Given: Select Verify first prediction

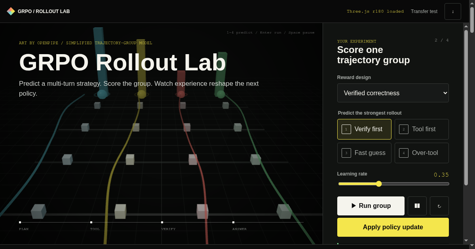Looking at the screenshot, I should [x=364, y=129].
